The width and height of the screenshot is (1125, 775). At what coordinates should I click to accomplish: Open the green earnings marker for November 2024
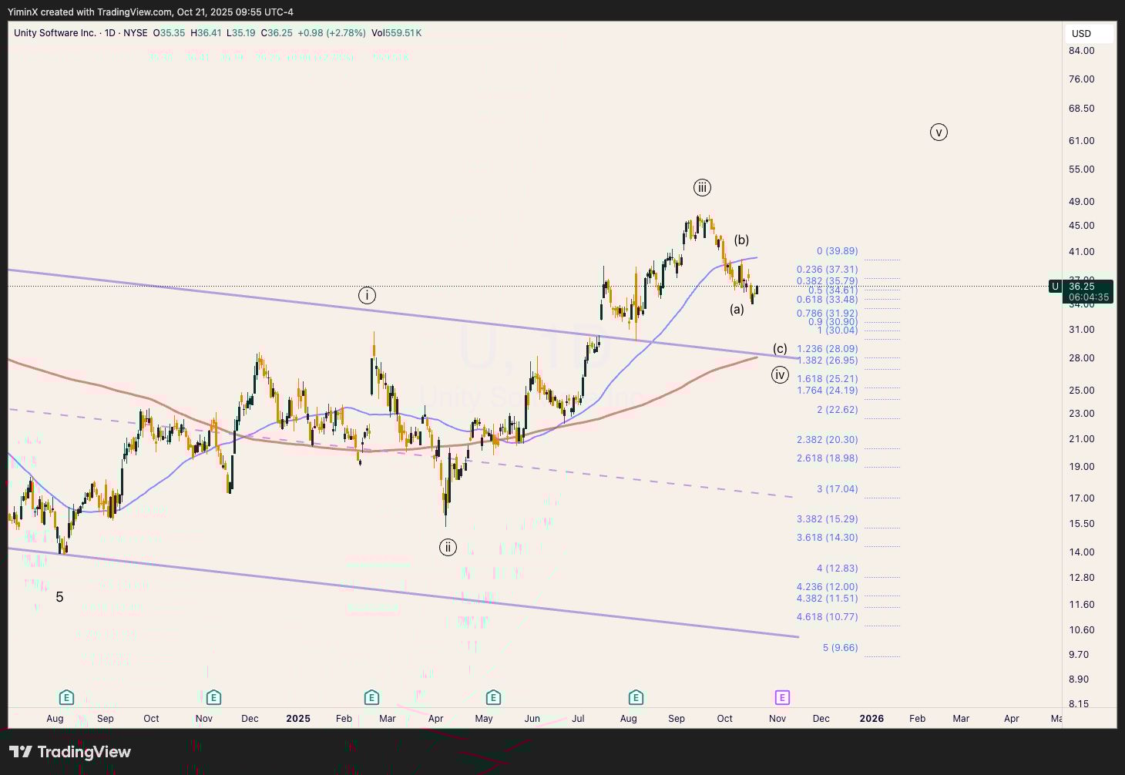click(213, 698)
